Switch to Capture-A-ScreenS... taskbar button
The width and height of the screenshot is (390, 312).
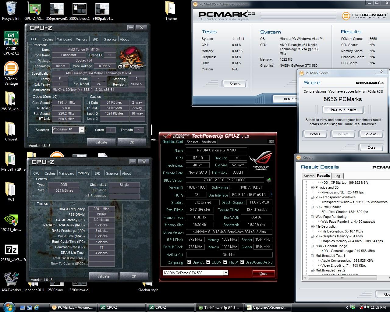pyautogui.click(x=268, y=307)
